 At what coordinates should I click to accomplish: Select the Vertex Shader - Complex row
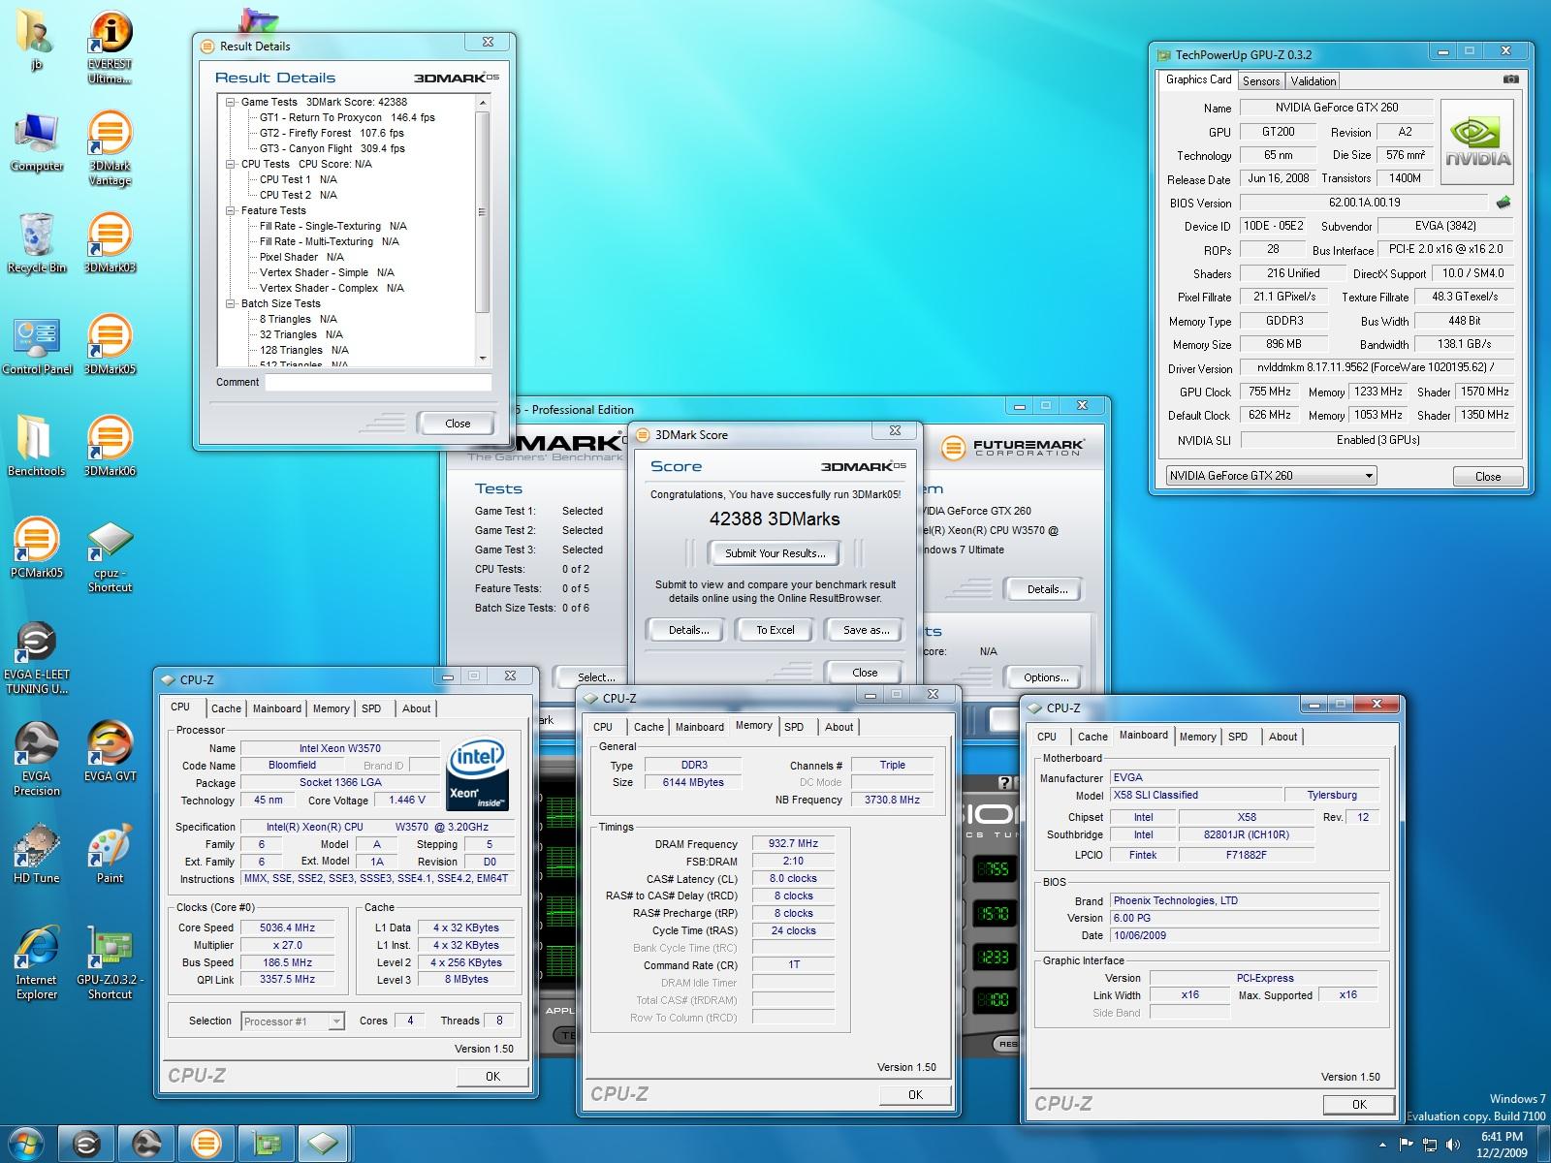[332, 288]
